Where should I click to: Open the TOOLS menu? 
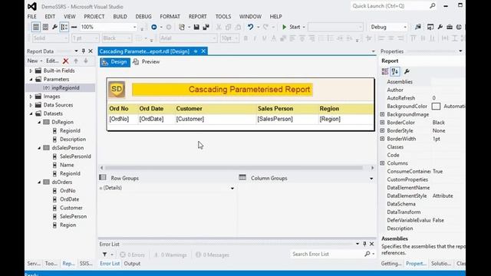223,17
